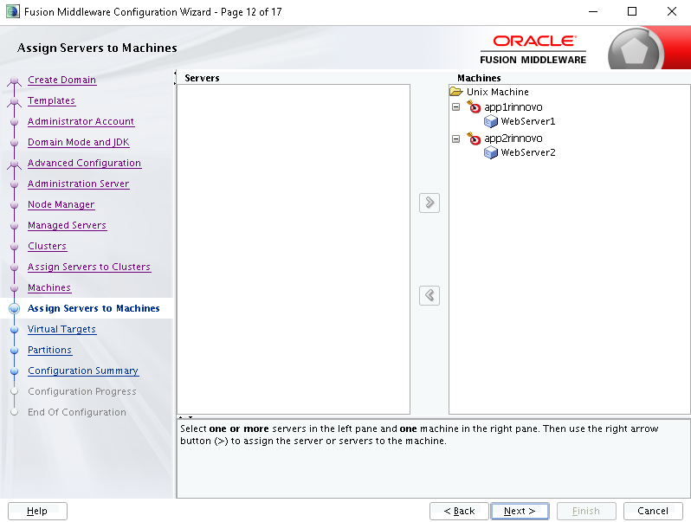
Task: Click the help message text area
Action: [x=434, y=458]
